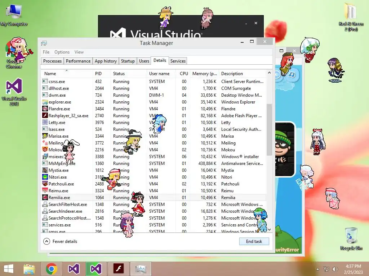This screenshot has height=276, width=369.
Task: Click the End task button
Action: pos(254,241)
